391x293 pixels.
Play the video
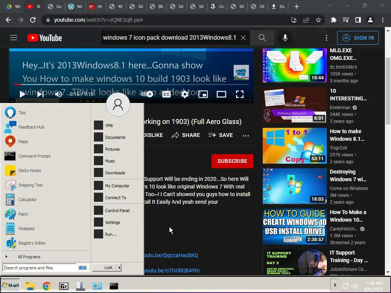point(23,94)
